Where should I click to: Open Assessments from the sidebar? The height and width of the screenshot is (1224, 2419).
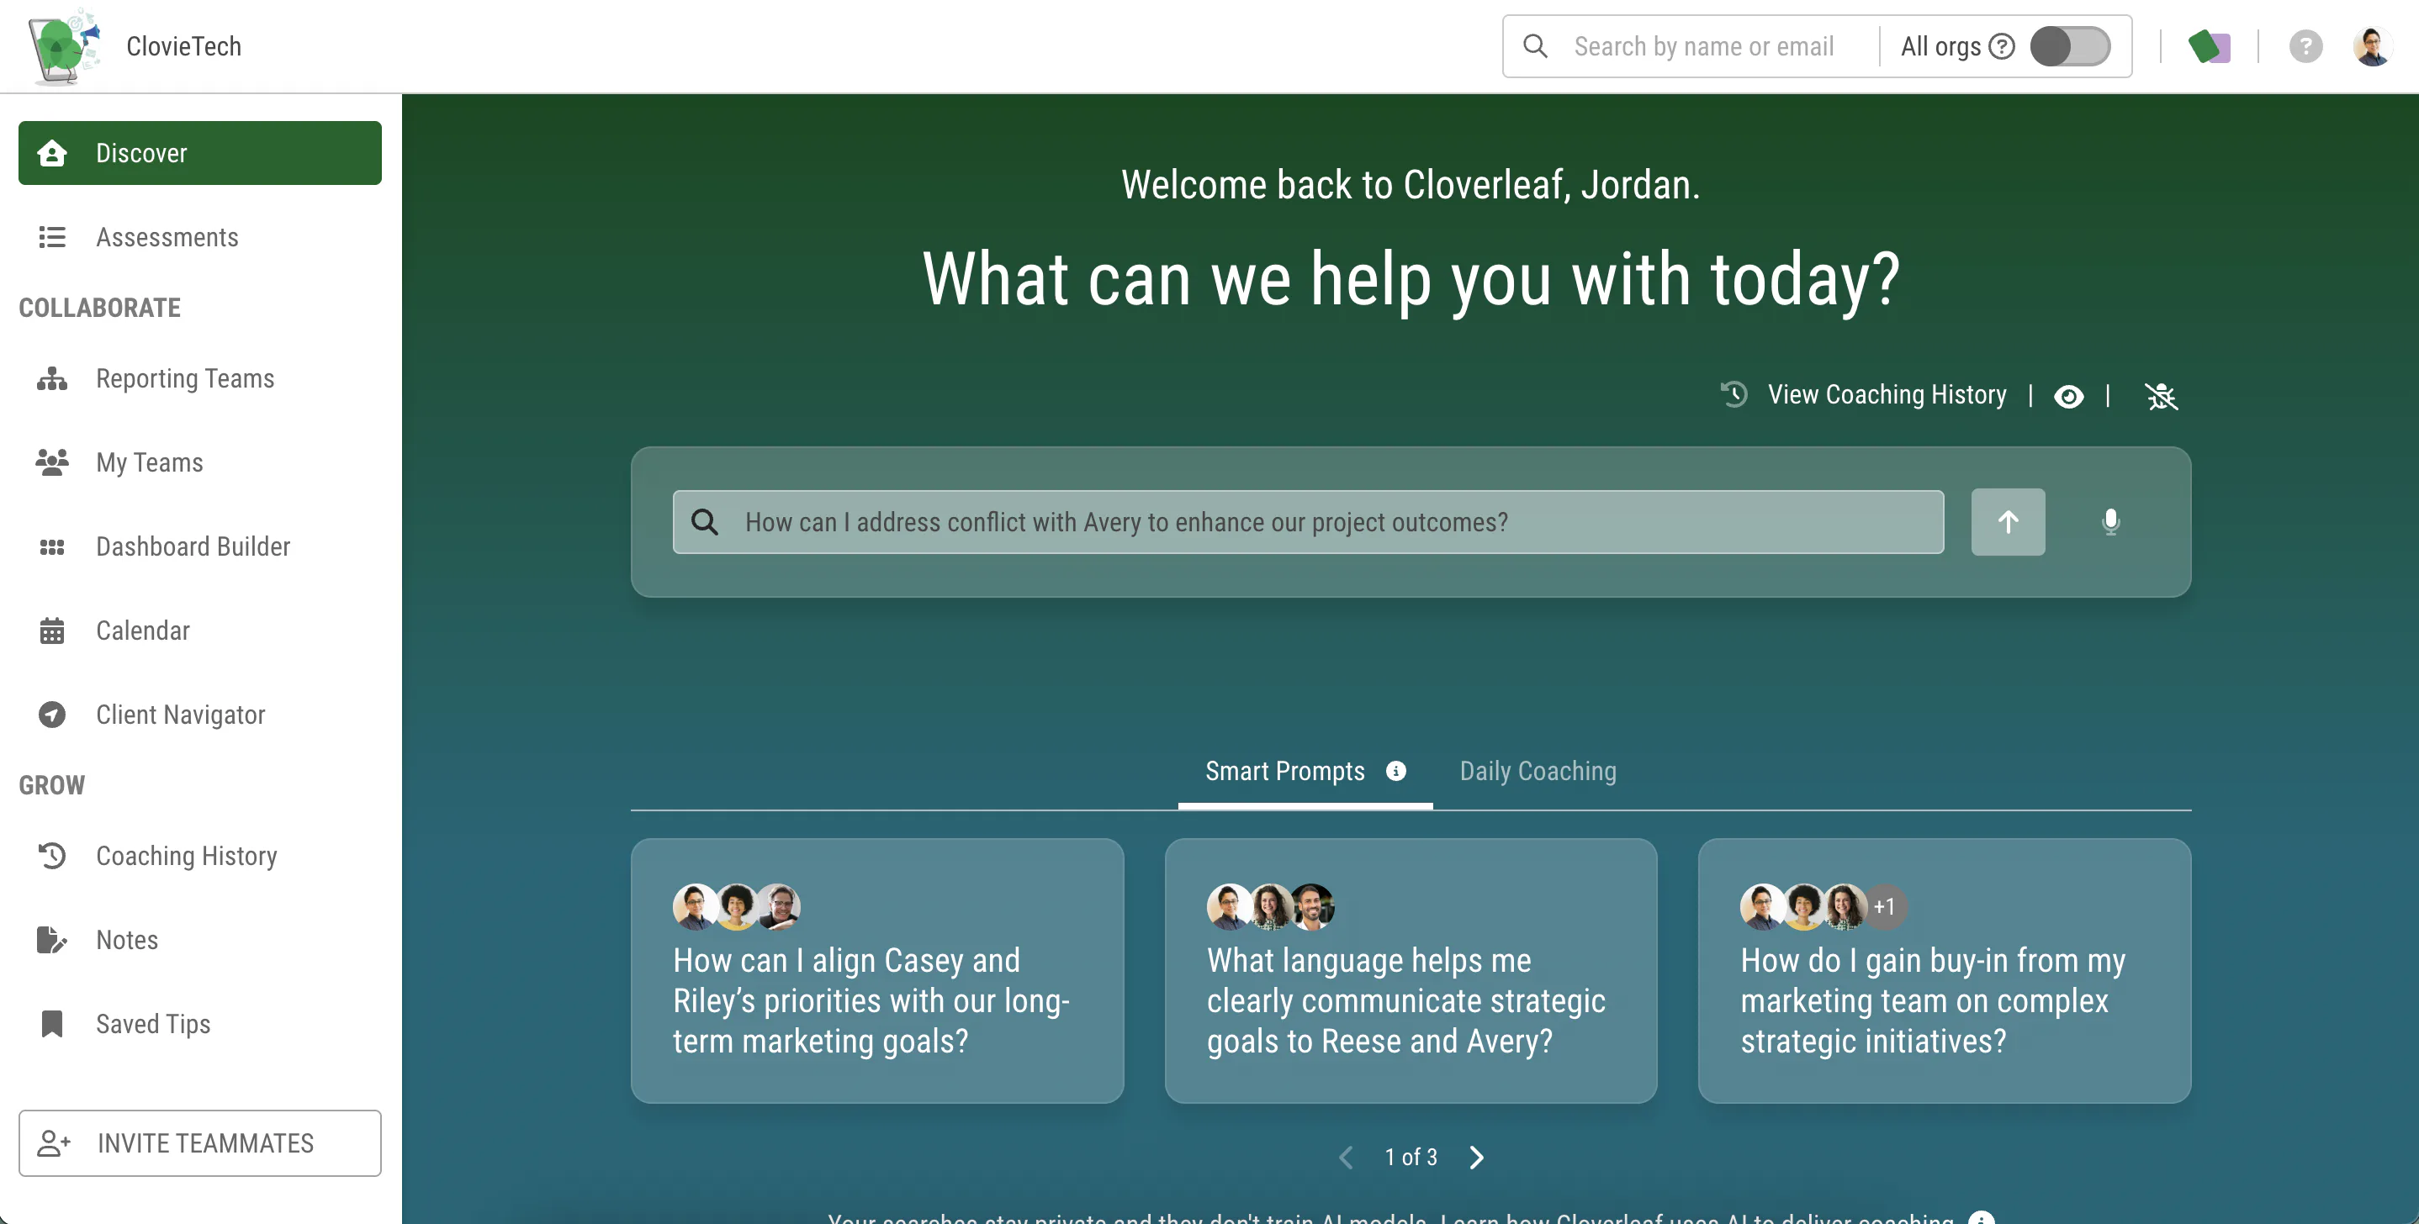click(x=200, y=237)
